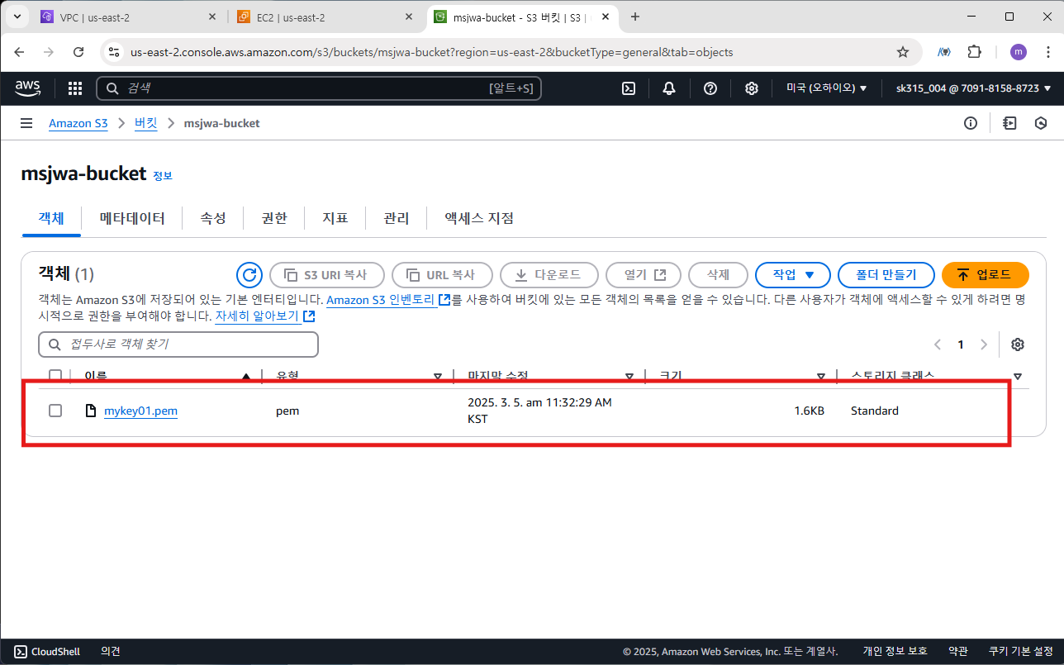This screenshot has width=1064, height=665.
Task: Click the URL 복사 button
Action: pos(442,275)
